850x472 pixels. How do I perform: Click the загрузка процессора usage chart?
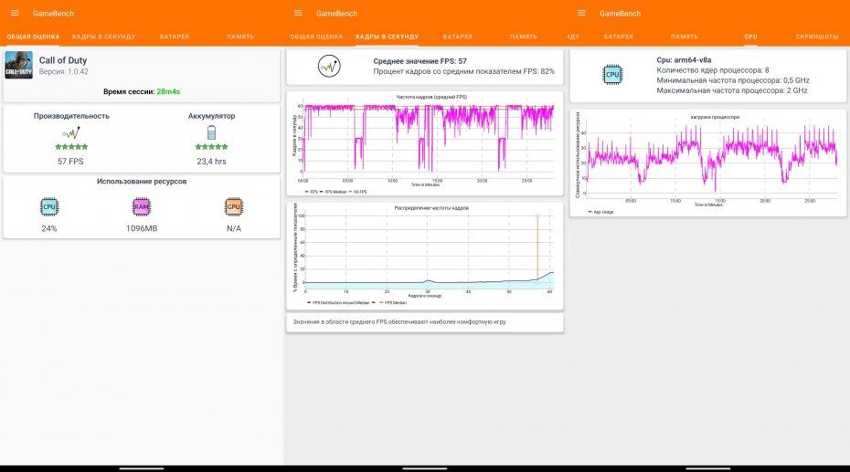(708, 155)
